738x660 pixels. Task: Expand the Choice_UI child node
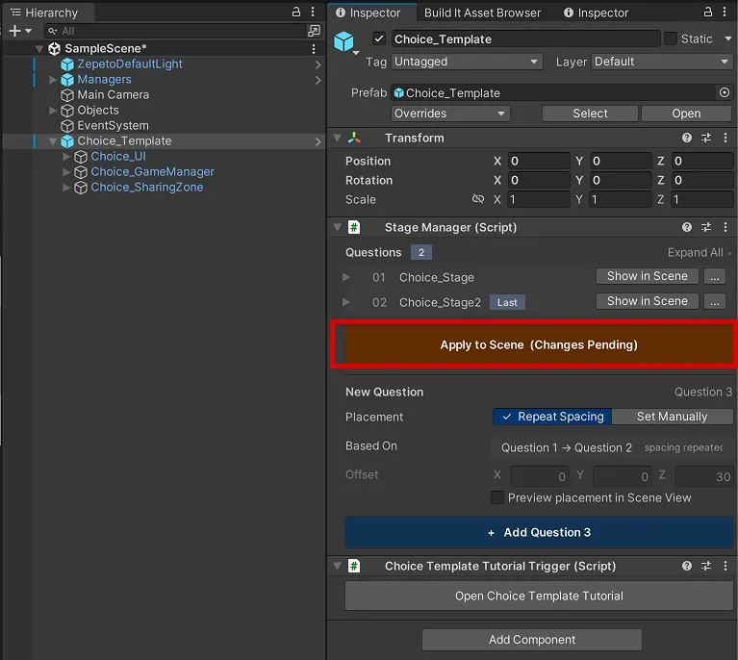(x=66, y=156)
